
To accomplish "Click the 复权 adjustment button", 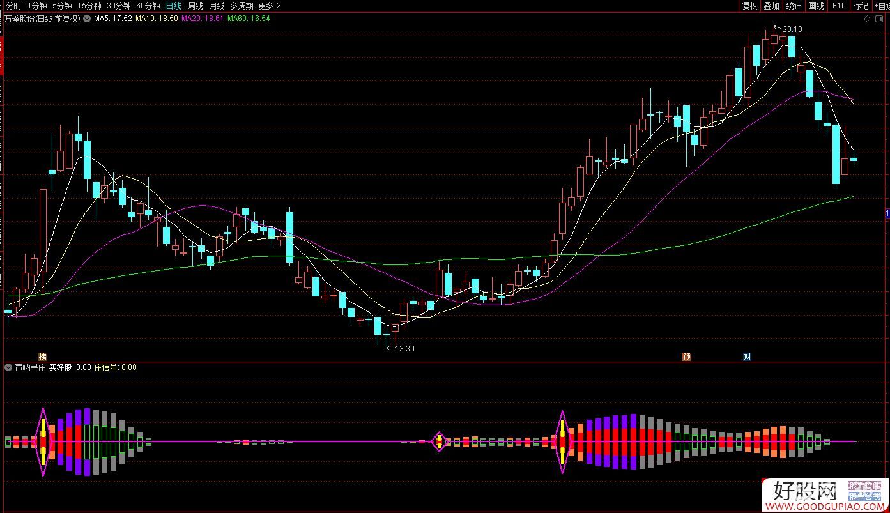I will 749,6.
